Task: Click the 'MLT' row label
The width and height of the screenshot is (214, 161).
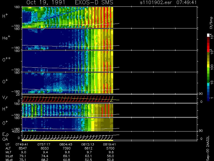Action: click(x=8, y=152)
